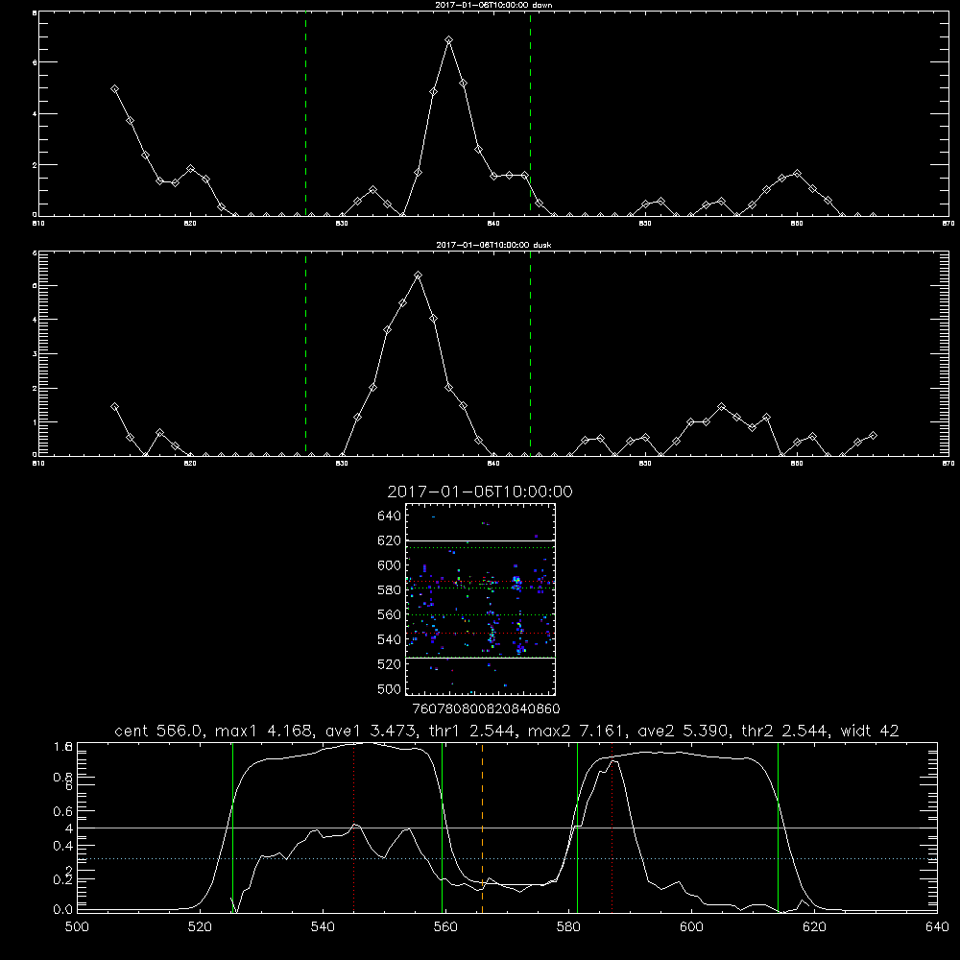Click the '520' label on bottom plot x-axis
This screenshot has width=960, height=960.
pyautogui.click(x=200, y=927)
